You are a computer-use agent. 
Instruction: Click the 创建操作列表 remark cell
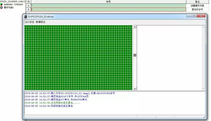[x=197, y=6]
